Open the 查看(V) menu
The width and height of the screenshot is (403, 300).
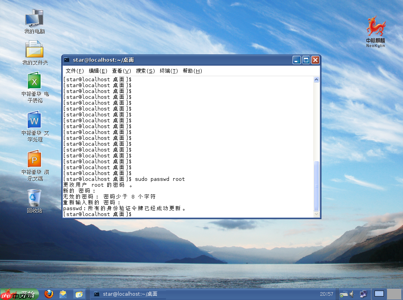point(121,71)
